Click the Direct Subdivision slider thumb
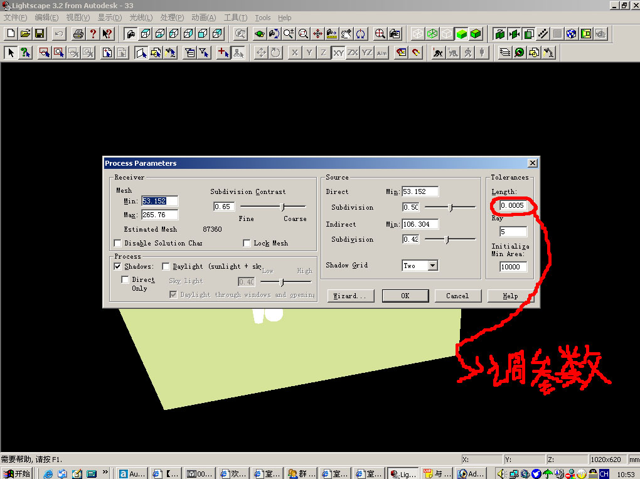Viewport: 640px width, 479px height. pos(451,207)
